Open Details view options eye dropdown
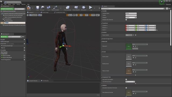172x97 pixels. click(x=170, y=9)
